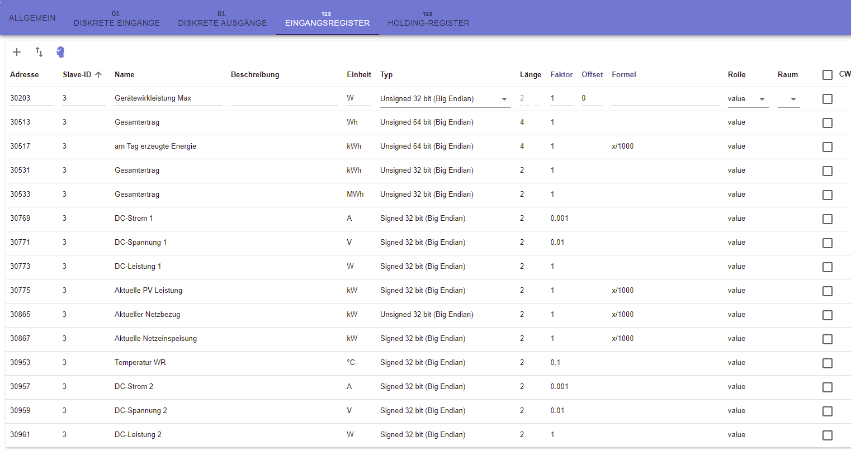Screen dimensions: 851x460
Task: Focus the empty Beschreibung field in row 30203
Action: [x=284, y=98]
